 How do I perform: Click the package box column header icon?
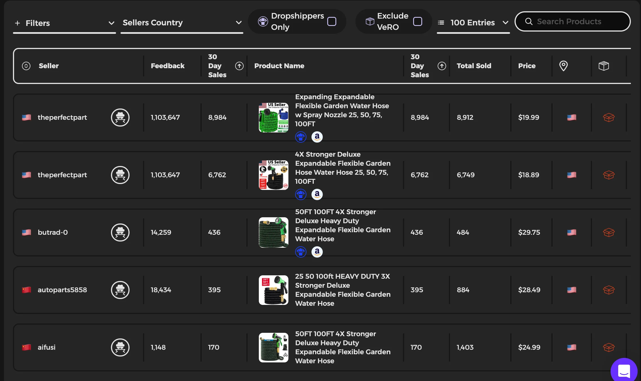click(x=604, y=66)
